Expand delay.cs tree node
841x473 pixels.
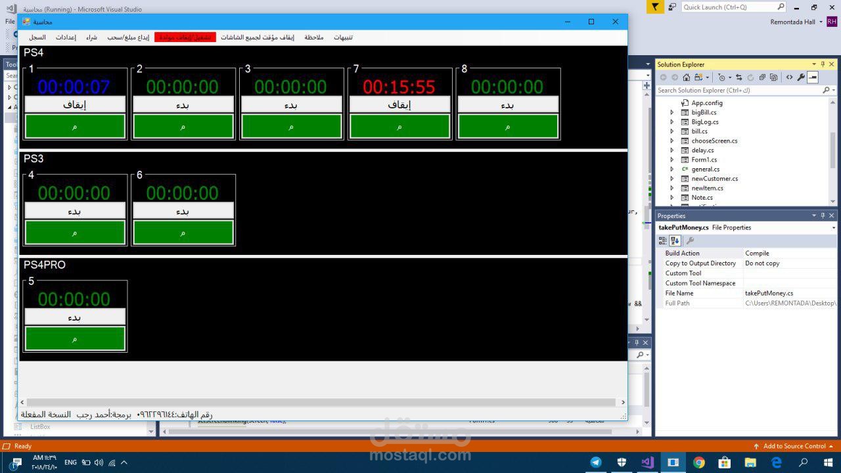671,150
